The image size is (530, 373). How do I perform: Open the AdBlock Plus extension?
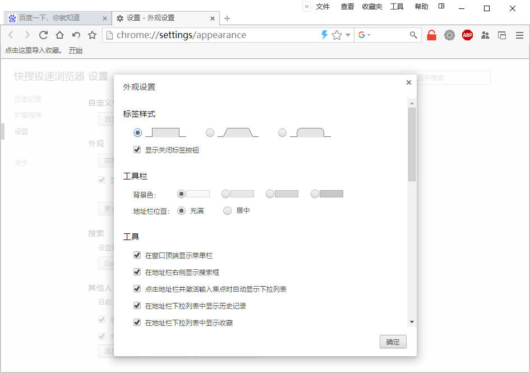coord(467,35)
